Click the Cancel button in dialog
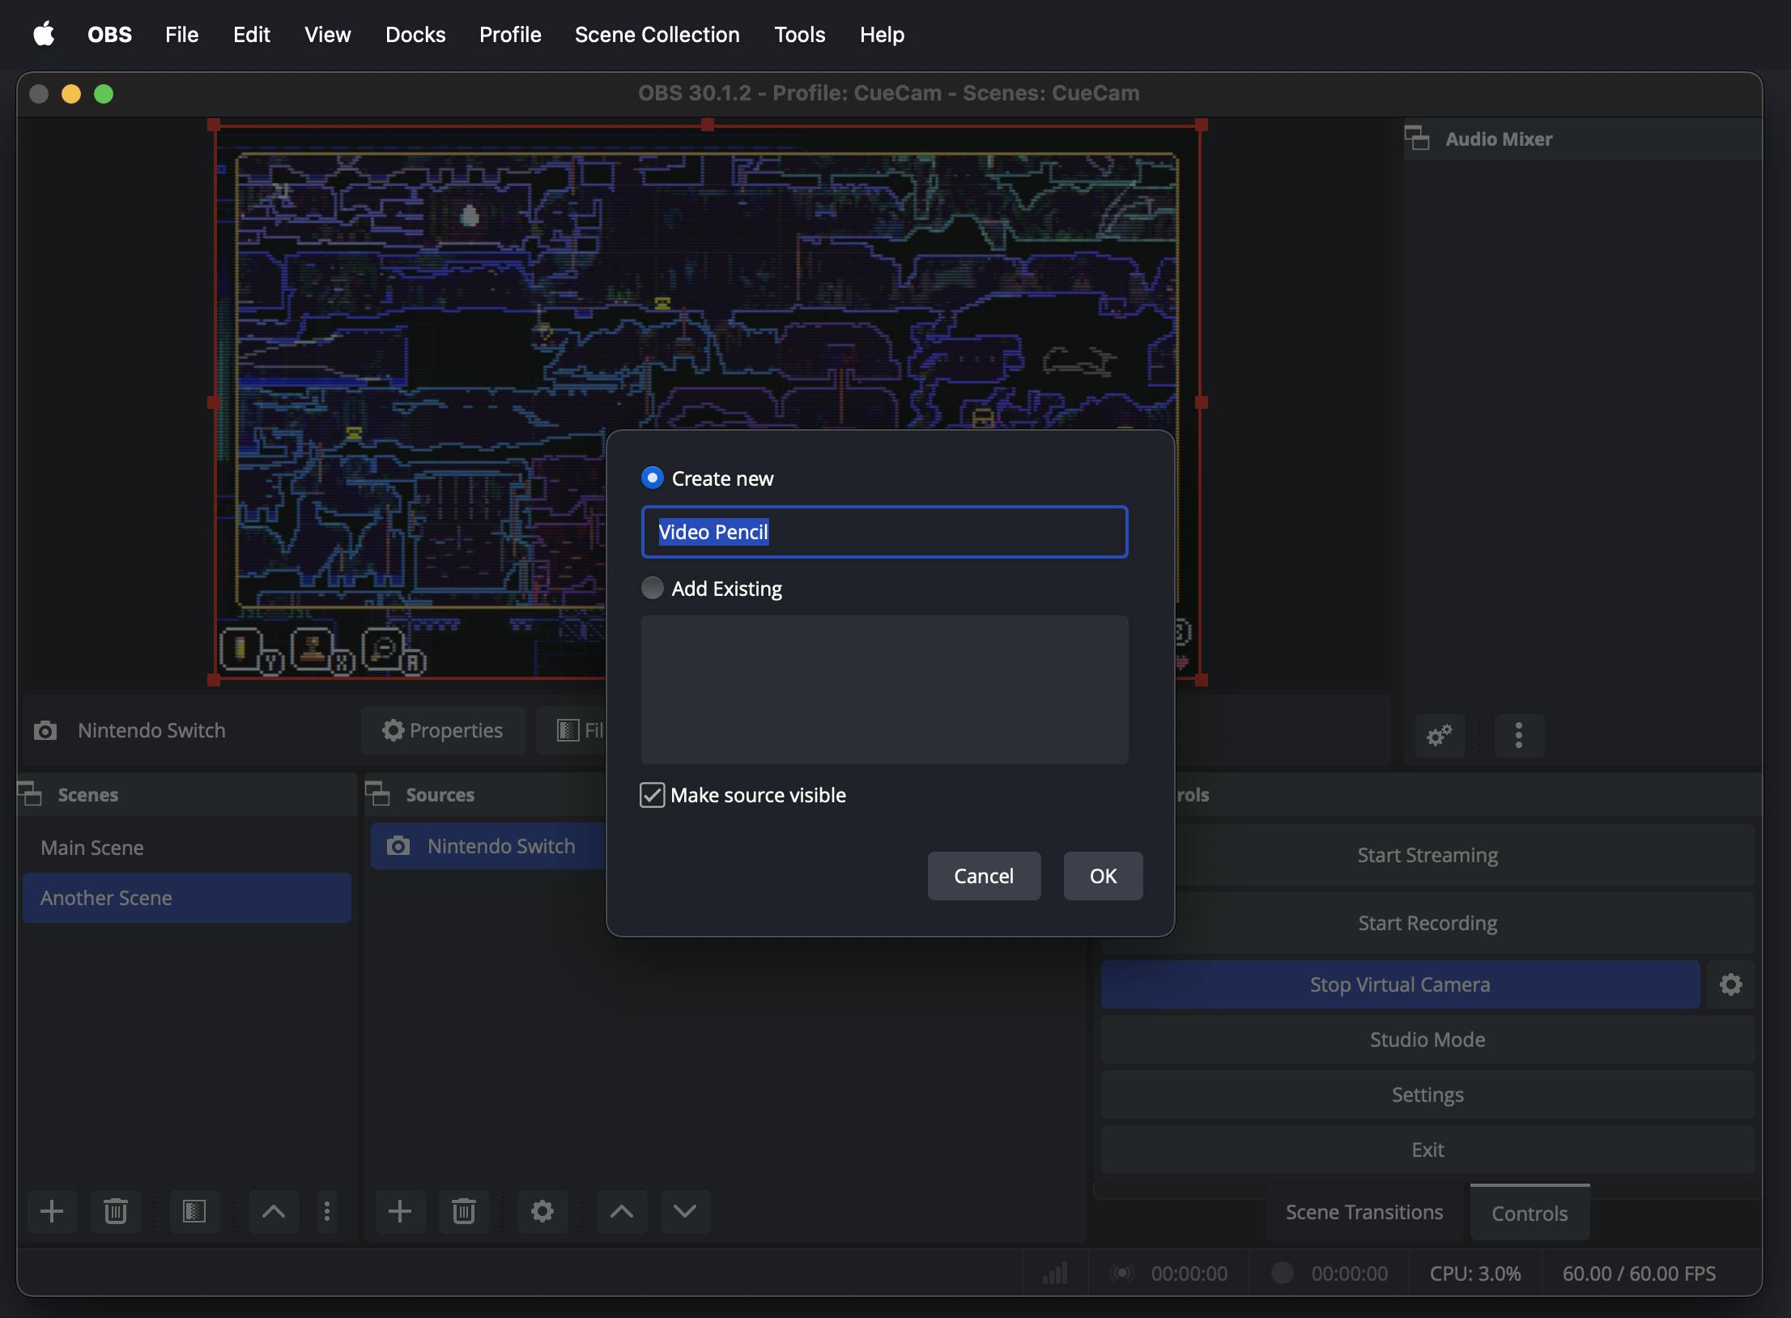The height and width of the screenshot is (1318, 1791). (x=983, y=876)
